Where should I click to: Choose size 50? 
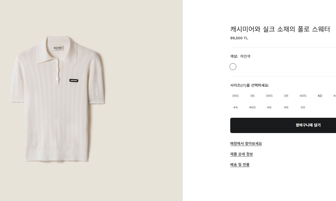point(303,107)
